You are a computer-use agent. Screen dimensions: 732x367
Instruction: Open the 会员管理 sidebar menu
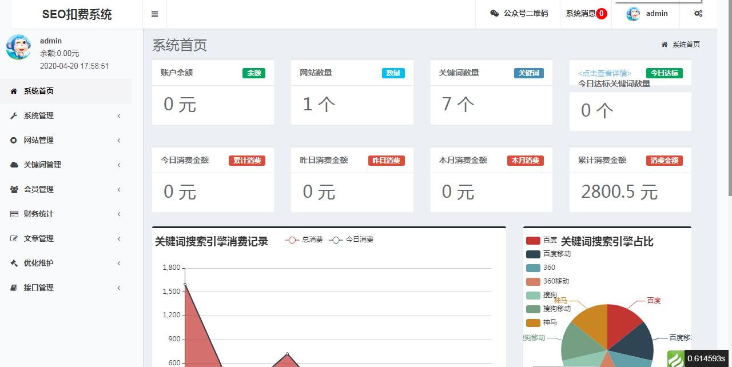click(x=66, y=189)
